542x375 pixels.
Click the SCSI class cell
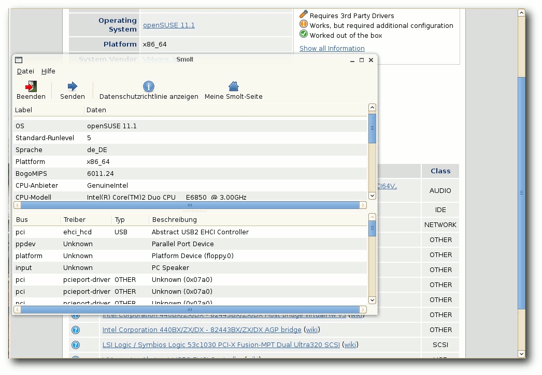point(440,344)
